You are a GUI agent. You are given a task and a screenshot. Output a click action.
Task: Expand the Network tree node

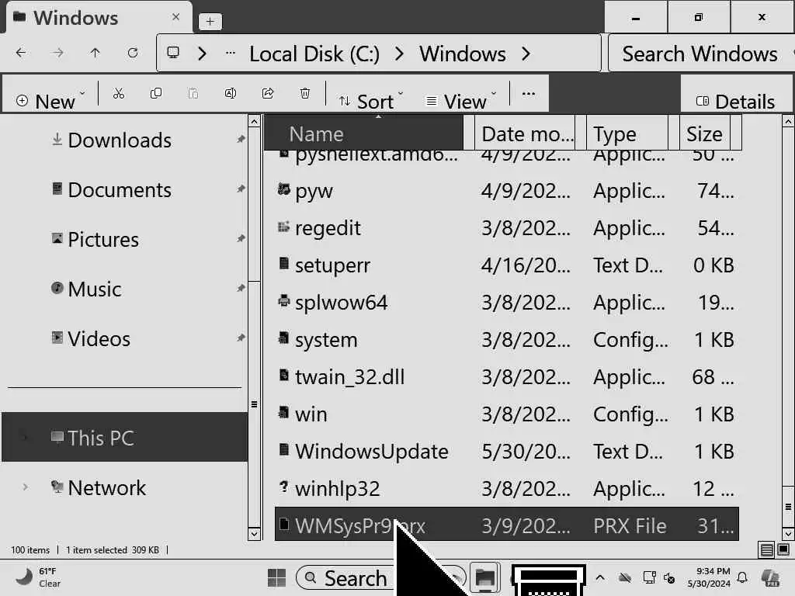click(x=25, y=487)
